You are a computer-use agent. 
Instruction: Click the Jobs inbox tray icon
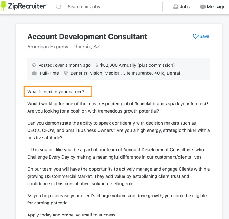(176, 7)
